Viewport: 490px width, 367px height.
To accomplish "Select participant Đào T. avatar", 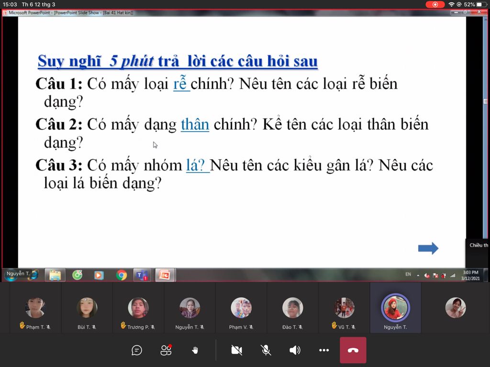I will pos(292,308).
